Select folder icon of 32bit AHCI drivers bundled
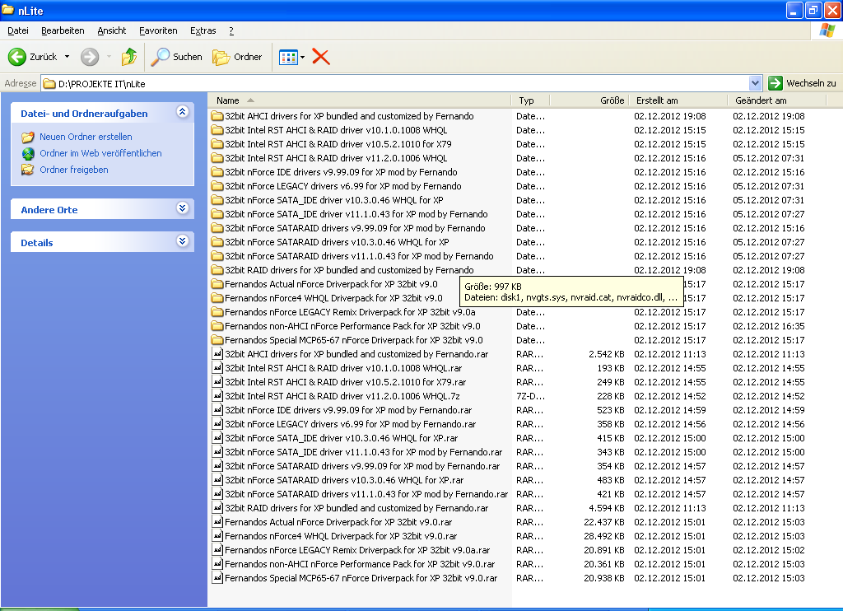Image resolution: width=843 pixels, height=611 pixels. (217, 116)
